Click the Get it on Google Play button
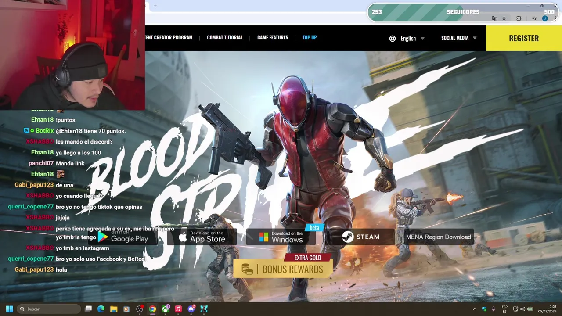Screen dimensions: 562x316 pyautogui.click(x=122, y=237)
